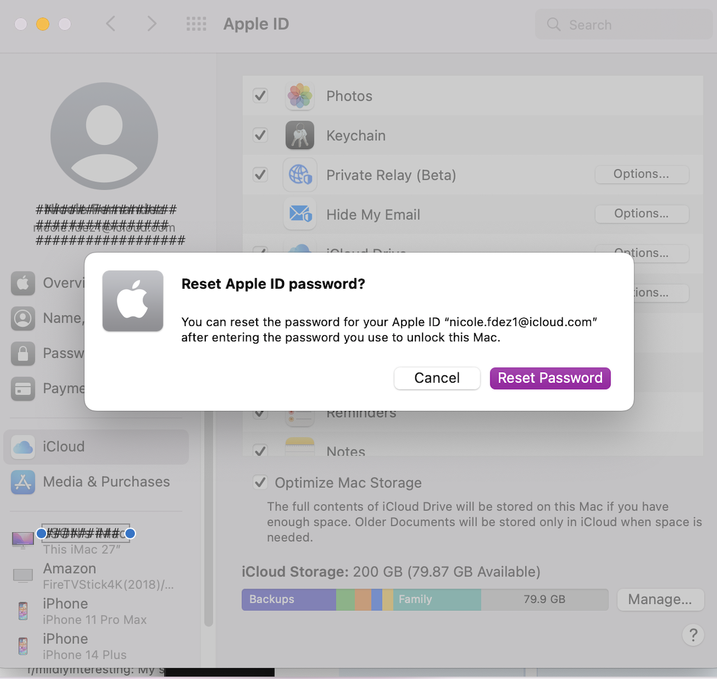Click the iMac device icon
The image size is (717, 679).
(23, 540)
